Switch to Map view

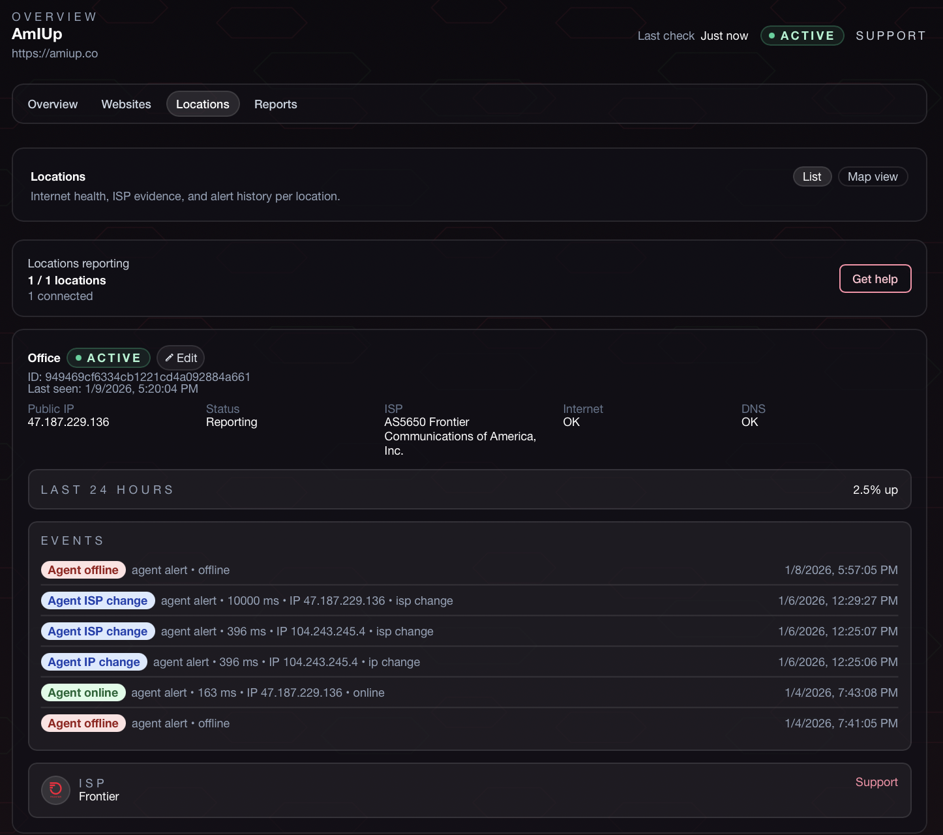tap(873, 176)
